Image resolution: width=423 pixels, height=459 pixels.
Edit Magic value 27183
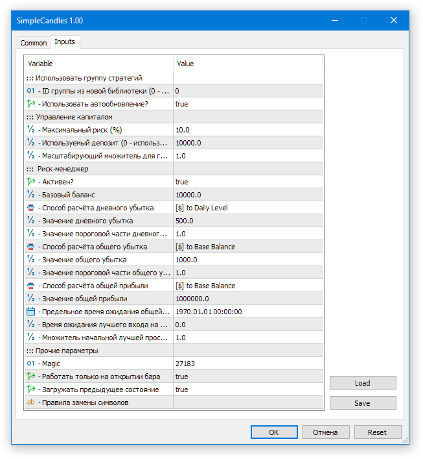point(248,364)
